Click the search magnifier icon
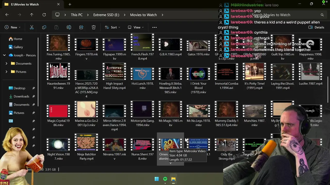This screenshot has height=185, width=330. (x=322, y=15)
